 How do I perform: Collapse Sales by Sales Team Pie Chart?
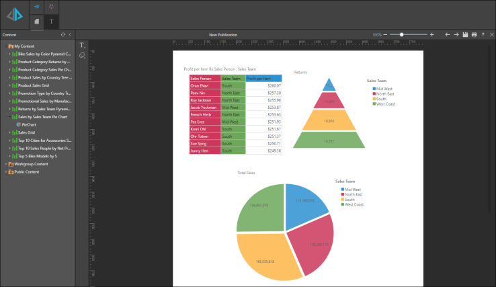point(9,117)
